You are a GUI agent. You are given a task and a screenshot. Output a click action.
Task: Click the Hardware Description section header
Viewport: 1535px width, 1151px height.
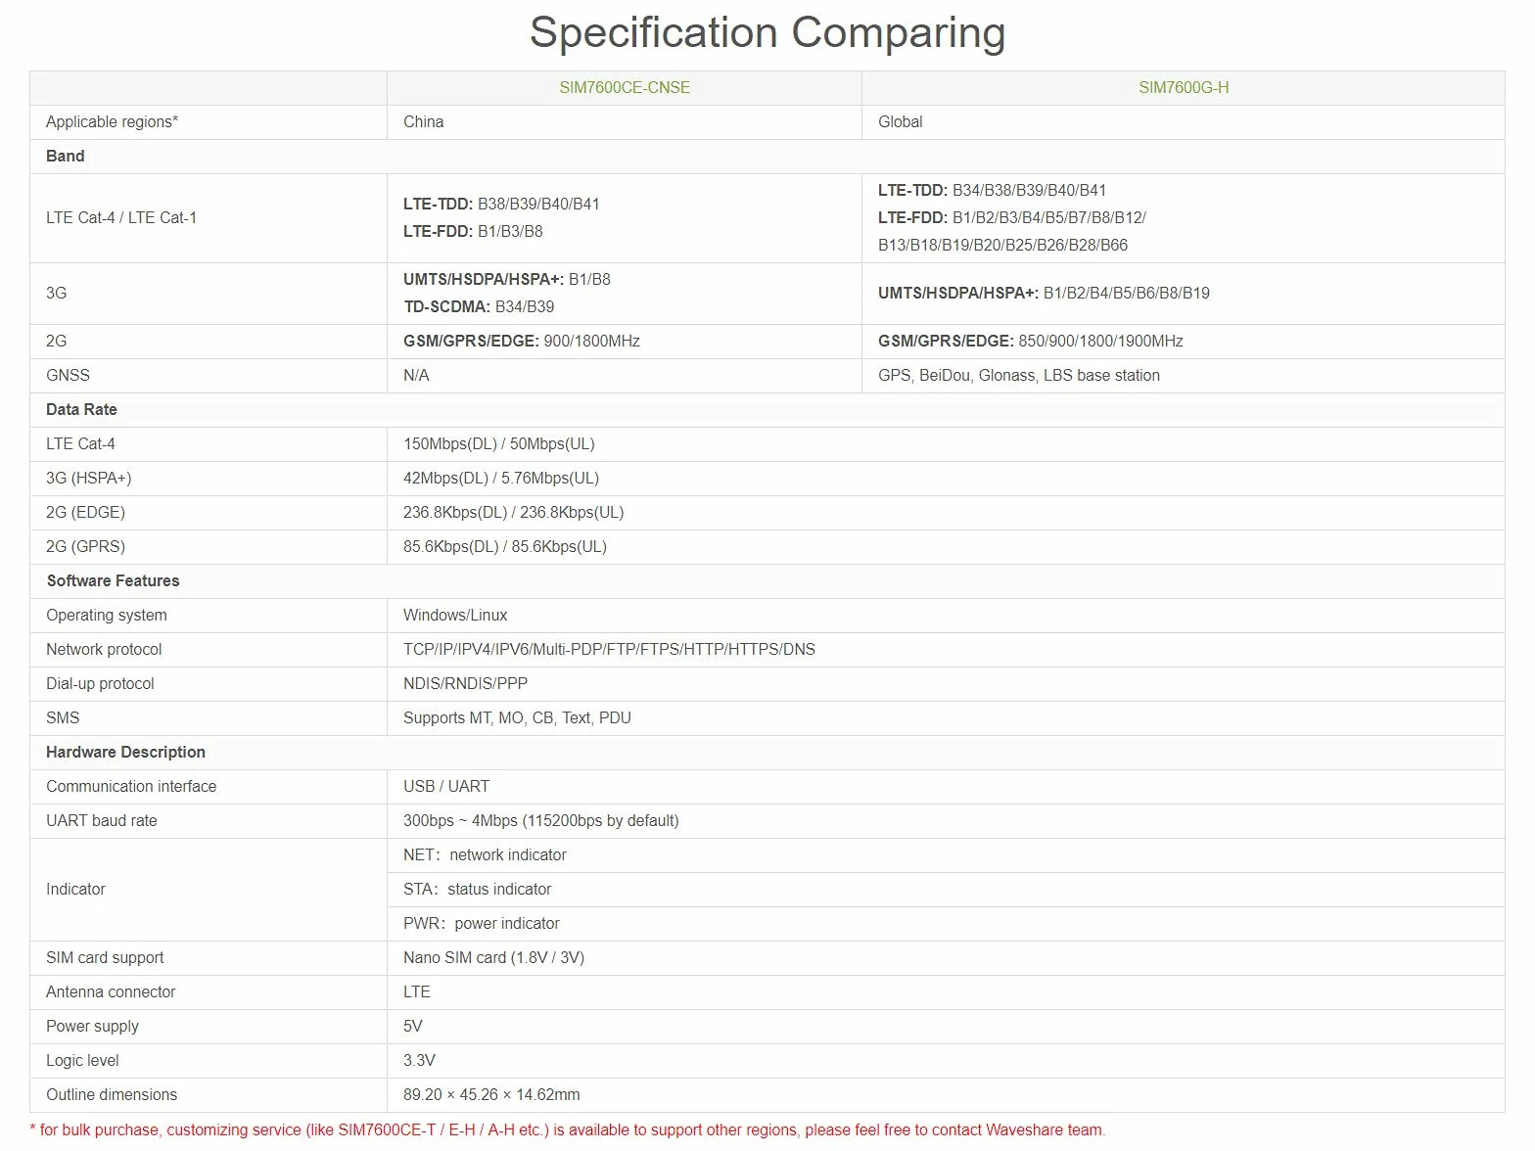coord(126,752)
